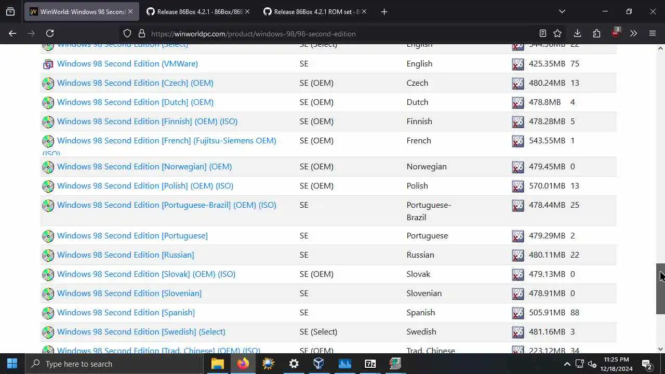
Task: Click the Norwegian language cell
Action: (x=427, y=166)
